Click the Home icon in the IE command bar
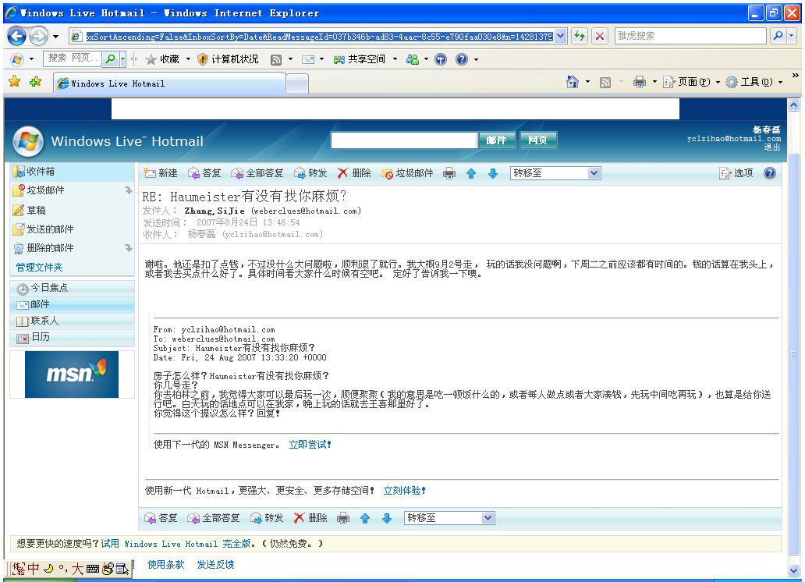This screenshot has width=805, height=582. (572, 82)
